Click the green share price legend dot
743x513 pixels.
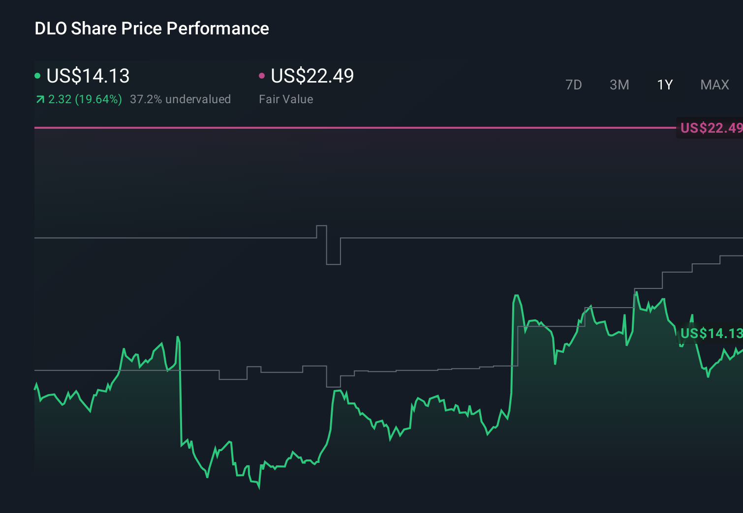37,76
